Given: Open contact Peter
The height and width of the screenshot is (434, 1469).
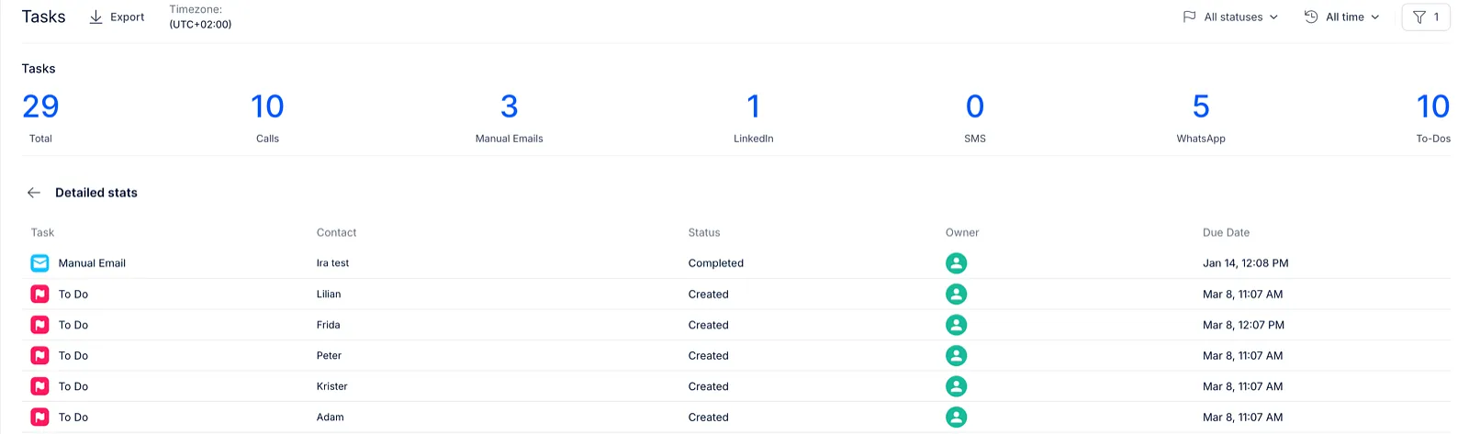Looking at the screenshot, I should (329, 356).
